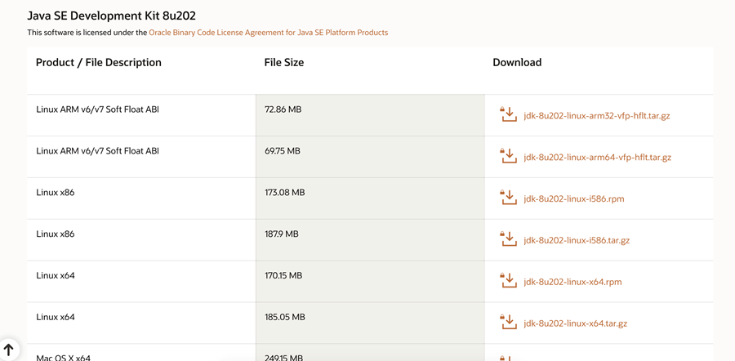Download jdk-8u202-linux-x64.rpm
Image resolution: width=735 pixels, height=361 pixels.
click(x=572, y=283)
